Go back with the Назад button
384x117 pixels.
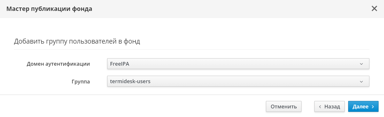coord(329,106)
